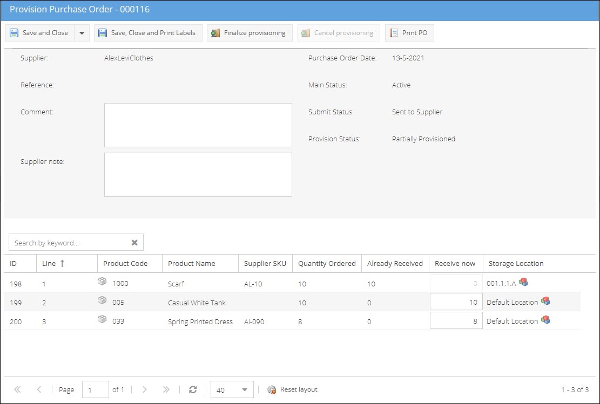Click the Sent to Supplier status text
The image size is (600, 404).
417,112
